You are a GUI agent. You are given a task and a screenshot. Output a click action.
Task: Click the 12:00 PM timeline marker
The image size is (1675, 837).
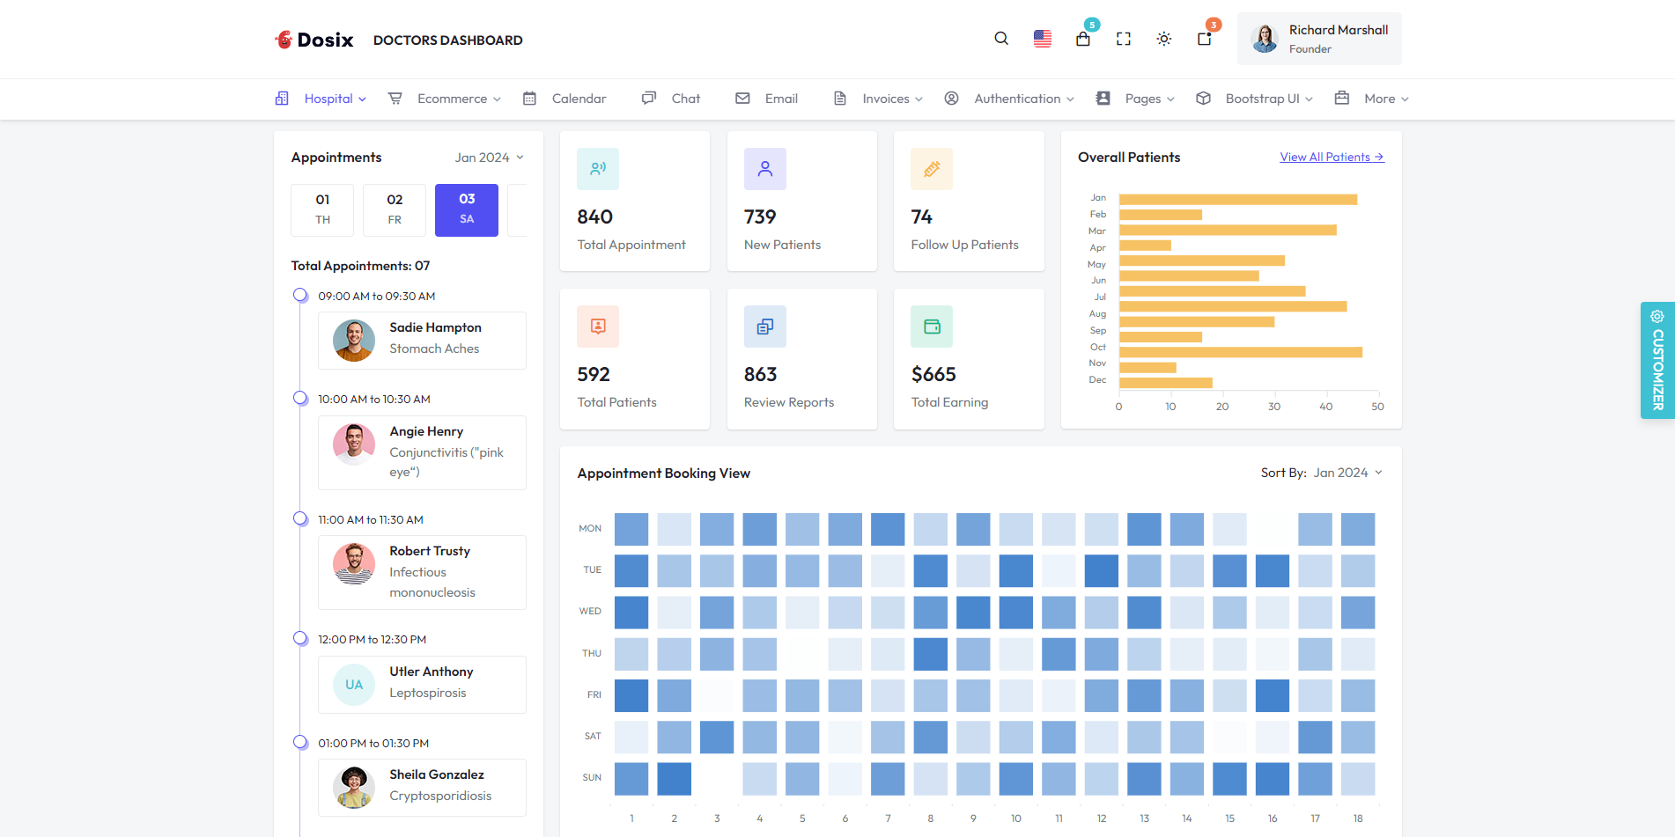coord(300,639)
